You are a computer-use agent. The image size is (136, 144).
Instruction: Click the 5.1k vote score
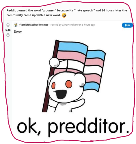click(x=8, y=30)
